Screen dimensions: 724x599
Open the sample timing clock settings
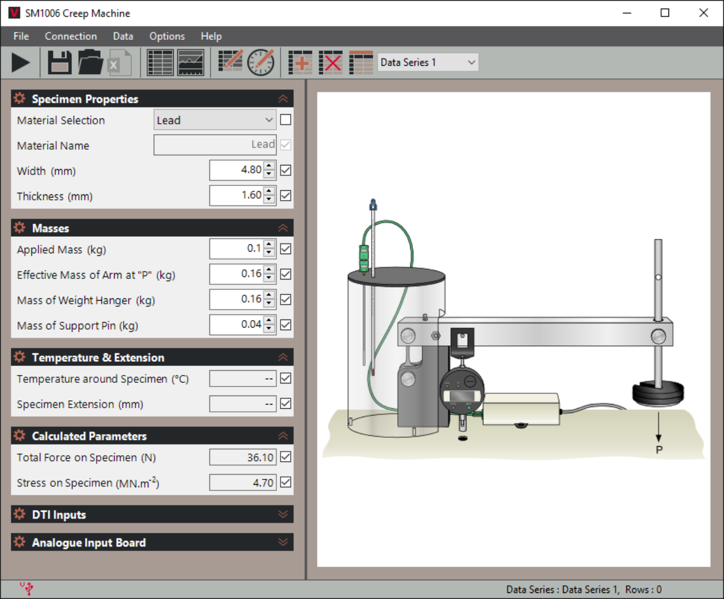tap(261, 62)
